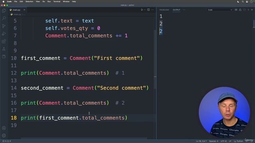This screenshot has height=143, width=255.
Task: Click the output panel vertical scrollbar
Action: (x=254, y=24)
